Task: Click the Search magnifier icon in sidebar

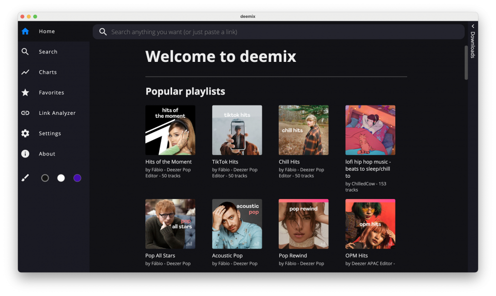Action: [25, 51]
